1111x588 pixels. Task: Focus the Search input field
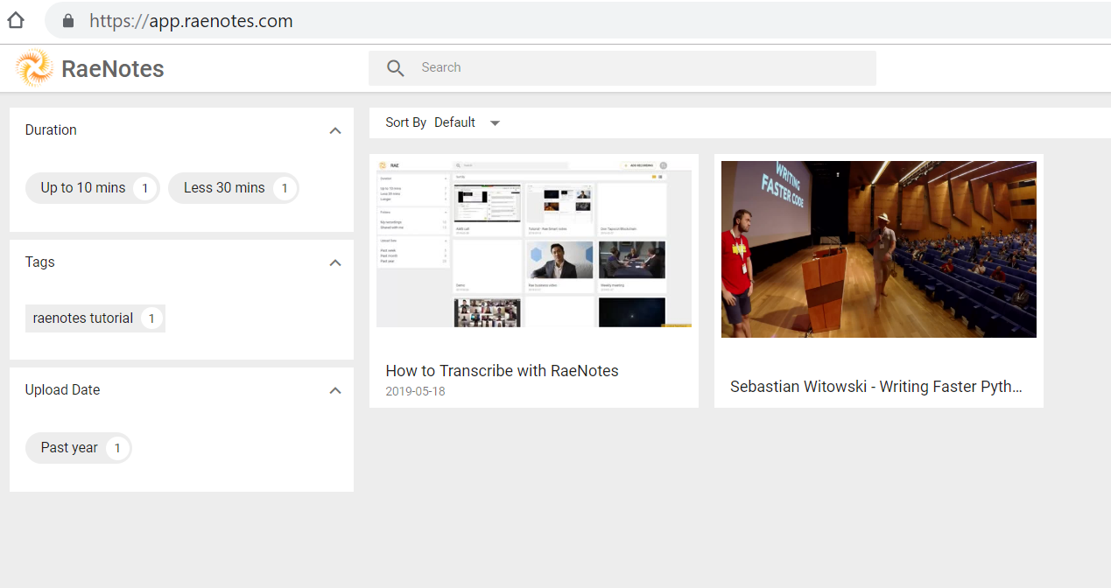pyautogui.click(x=622, y=68)
